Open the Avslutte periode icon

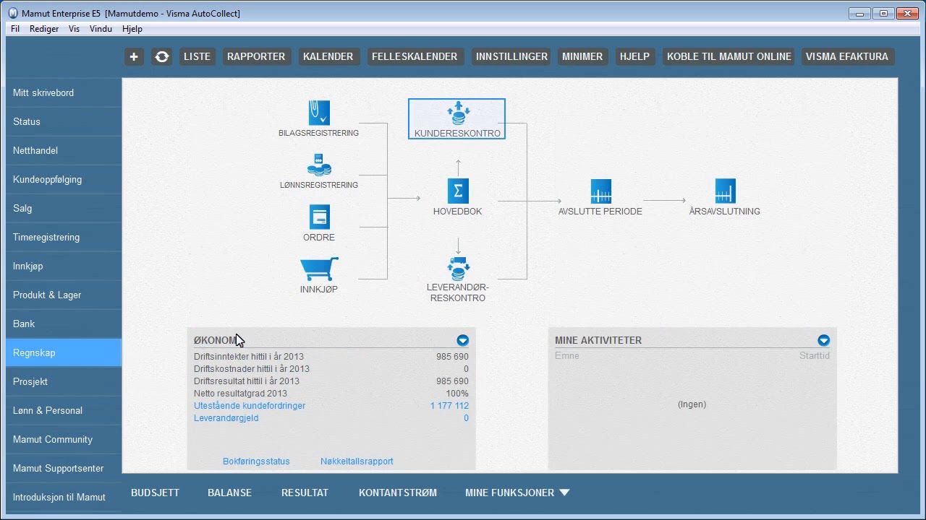[x=601, y=191]
